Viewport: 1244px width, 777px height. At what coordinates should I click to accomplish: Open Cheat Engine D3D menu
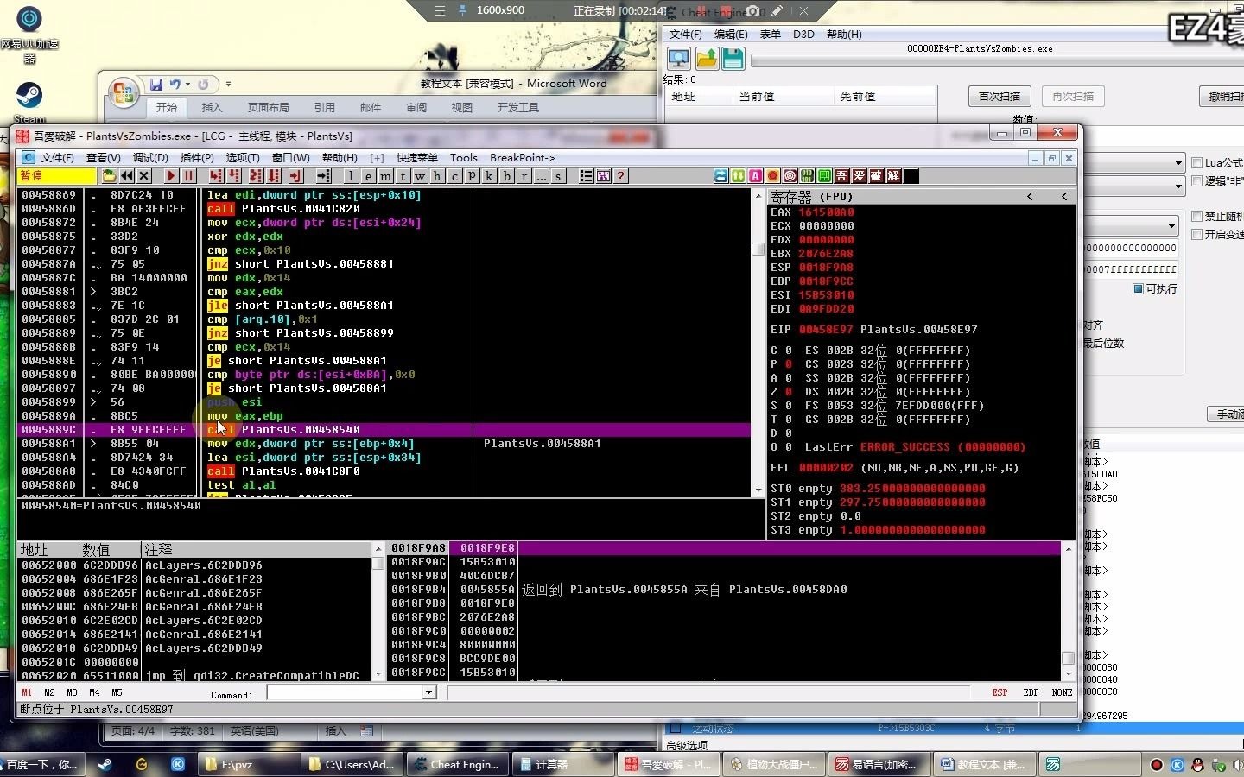803,35
